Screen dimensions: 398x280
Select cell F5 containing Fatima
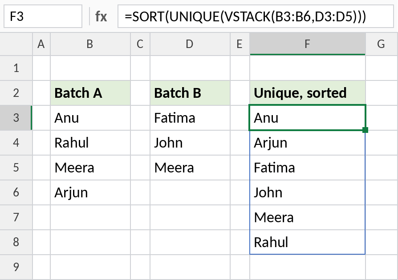pos(308,167)
